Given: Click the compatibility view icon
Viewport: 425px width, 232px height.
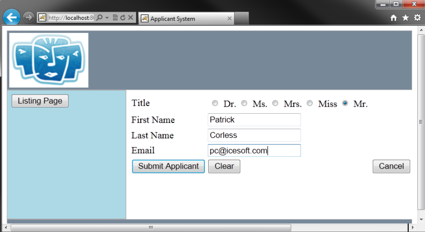Looking at the screenshot, I should pos(115,18).
